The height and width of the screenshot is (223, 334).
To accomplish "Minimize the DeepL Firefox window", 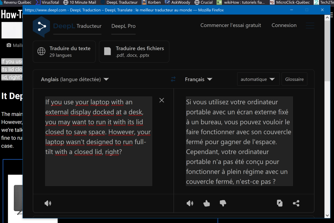I will click(292, 10).
